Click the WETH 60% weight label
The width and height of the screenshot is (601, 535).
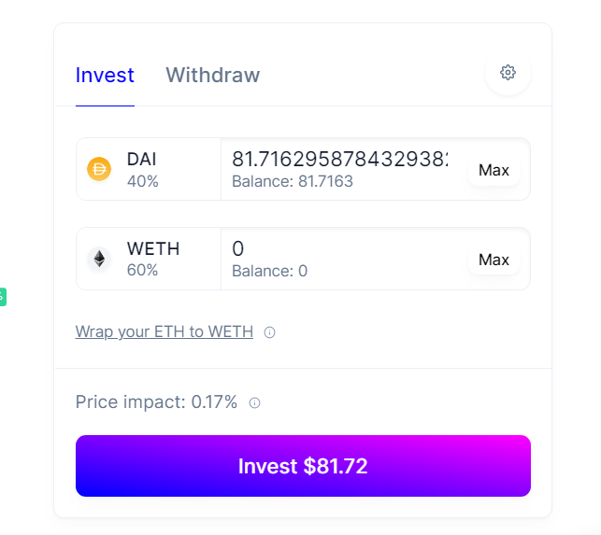(x=143, y=271)
